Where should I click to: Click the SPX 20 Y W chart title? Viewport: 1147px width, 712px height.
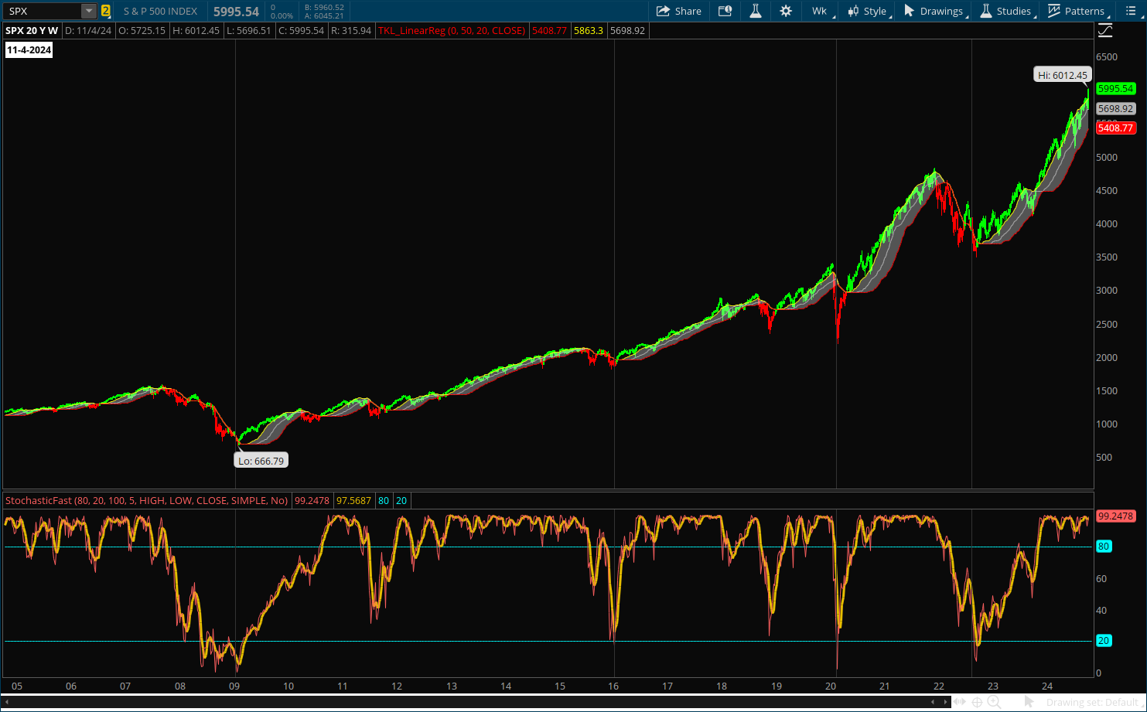(x=32, y=31)
